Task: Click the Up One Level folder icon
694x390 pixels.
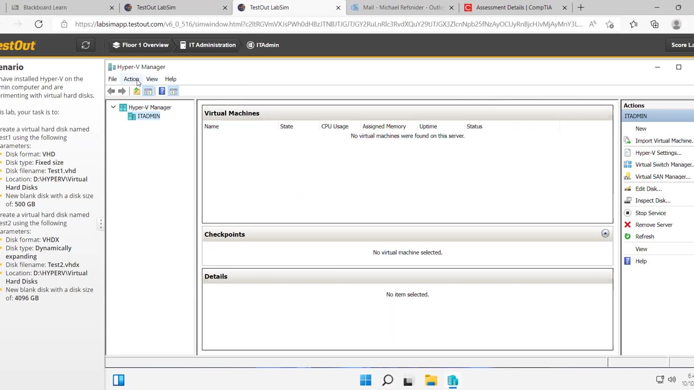Action: point(137,91)
